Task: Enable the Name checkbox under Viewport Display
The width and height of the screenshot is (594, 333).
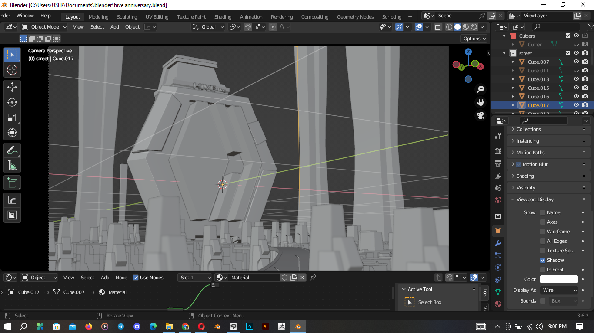Action: point(543,212)
